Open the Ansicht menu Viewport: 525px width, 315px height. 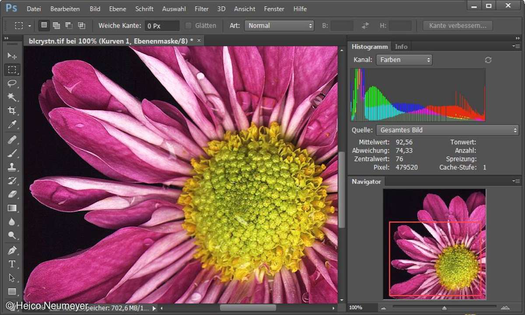tap(245, 8)
